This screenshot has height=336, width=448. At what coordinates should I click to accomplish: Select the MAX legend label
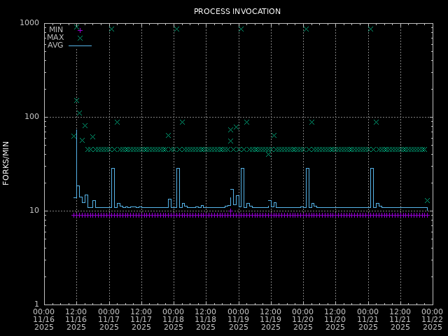pos(55,37)
